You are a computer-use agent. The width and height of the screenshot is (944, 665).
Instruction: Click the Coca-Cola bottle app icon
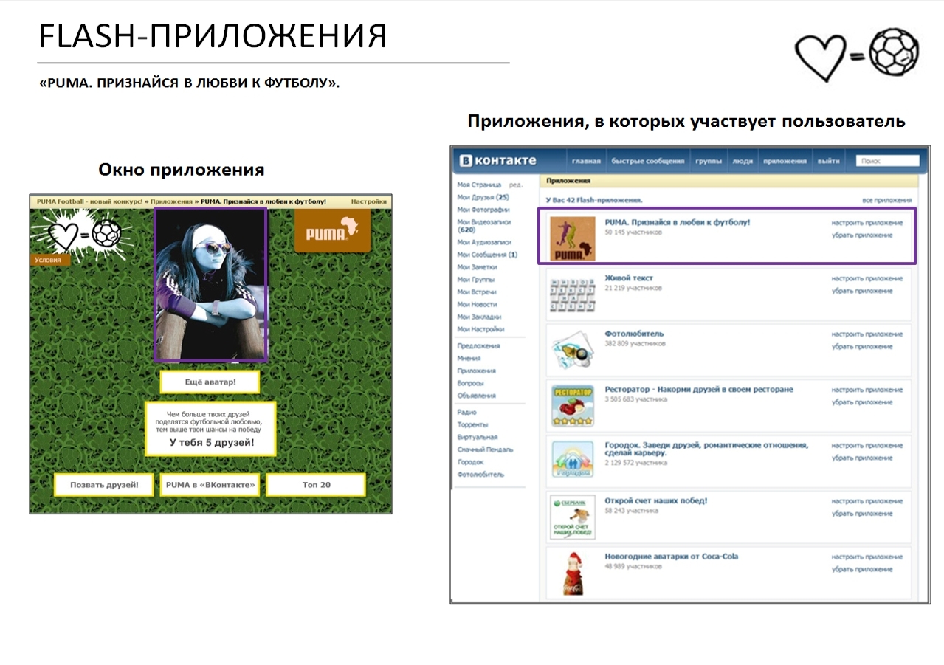click(x=573, y=573)
